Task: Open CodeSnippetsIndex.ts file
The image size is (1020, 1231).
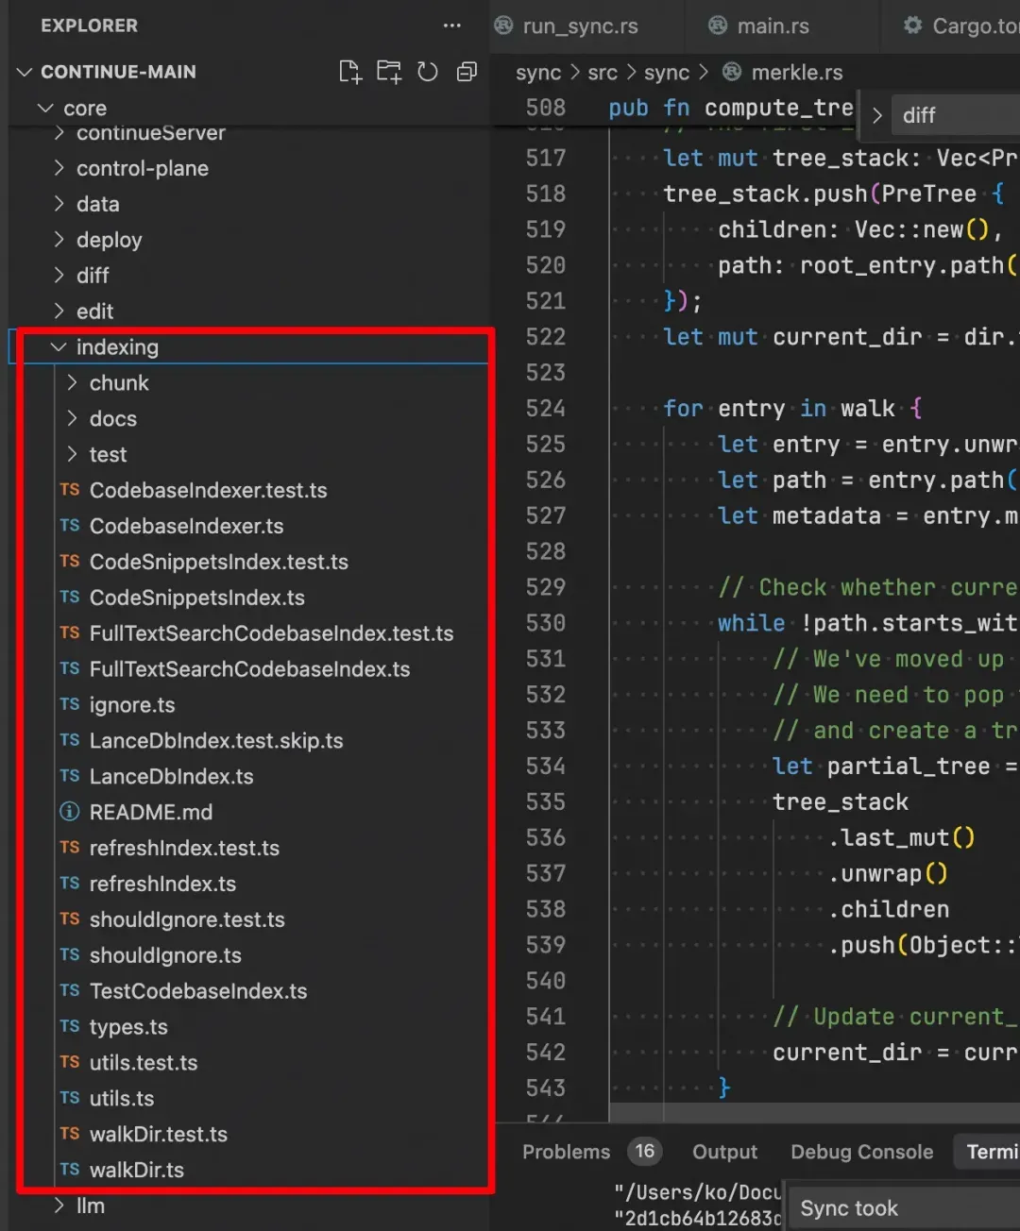Action: tap(197, 598)
